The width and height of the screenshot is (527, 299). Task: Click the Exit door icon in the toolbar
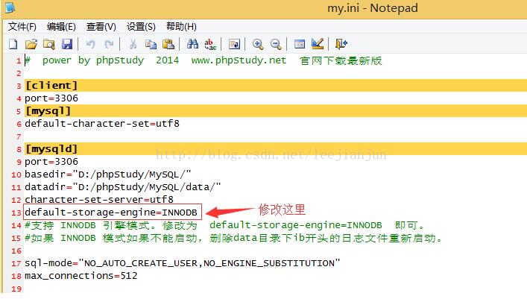point(341,44)
